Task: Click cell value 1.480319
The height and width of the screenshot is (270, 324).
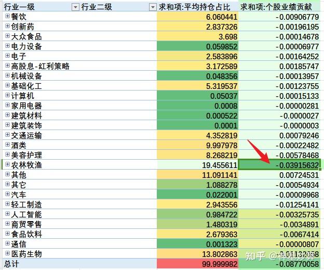Action: point(222,224)
